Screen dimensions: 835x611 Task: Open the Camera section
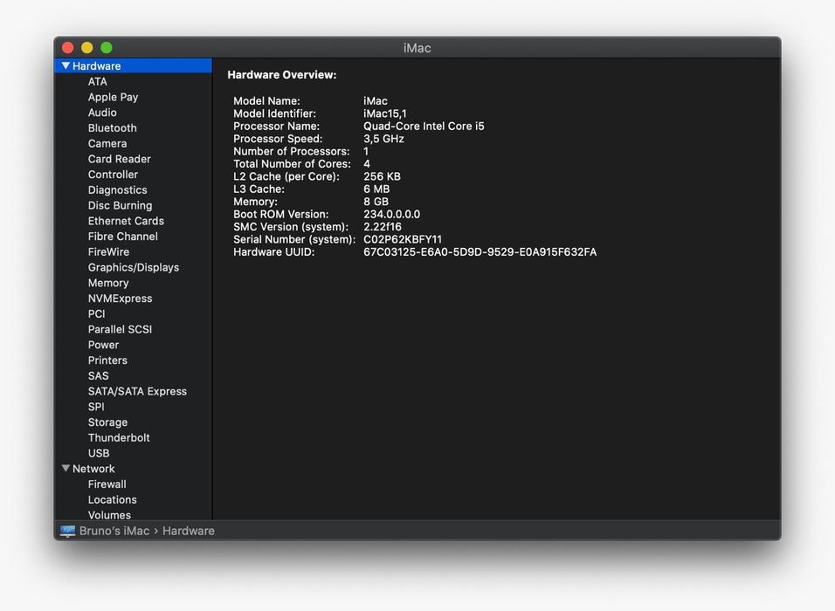pyautogui.click(x=107, y=143)
